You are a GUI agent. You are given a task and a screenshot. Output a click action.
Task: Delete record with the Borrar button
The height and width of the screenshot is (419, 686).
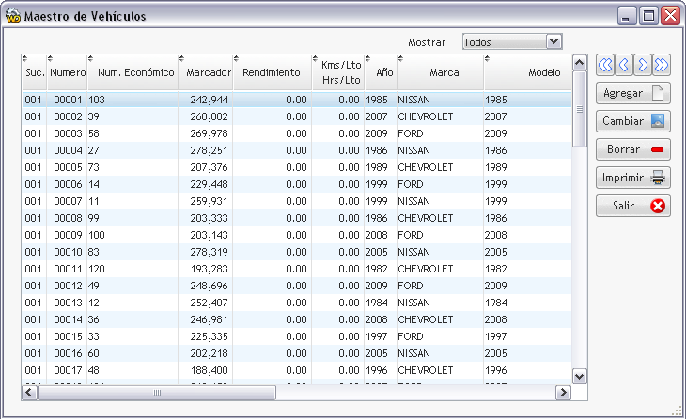(x=633, y=149)
